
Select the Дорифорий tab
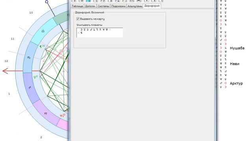[x=152, y=6]
